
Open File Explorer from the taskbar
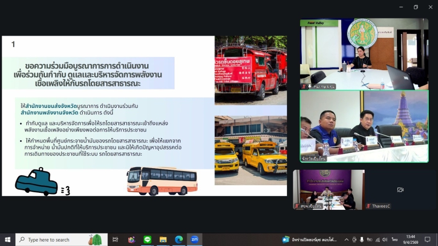[163, 239]
